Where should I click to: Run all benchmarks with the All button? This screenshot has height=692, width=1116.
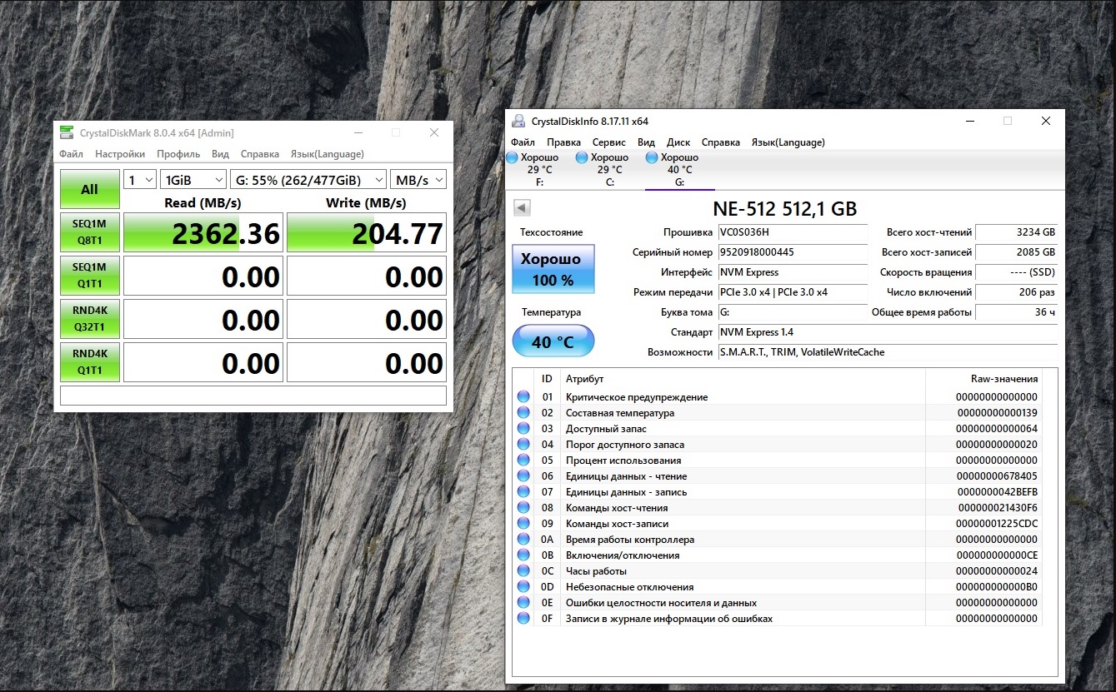[x=89, y=189]
